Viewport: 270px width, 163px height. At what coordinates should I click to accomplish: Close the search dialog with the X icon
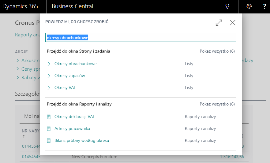pyautogui.click(x=233, y=23)
